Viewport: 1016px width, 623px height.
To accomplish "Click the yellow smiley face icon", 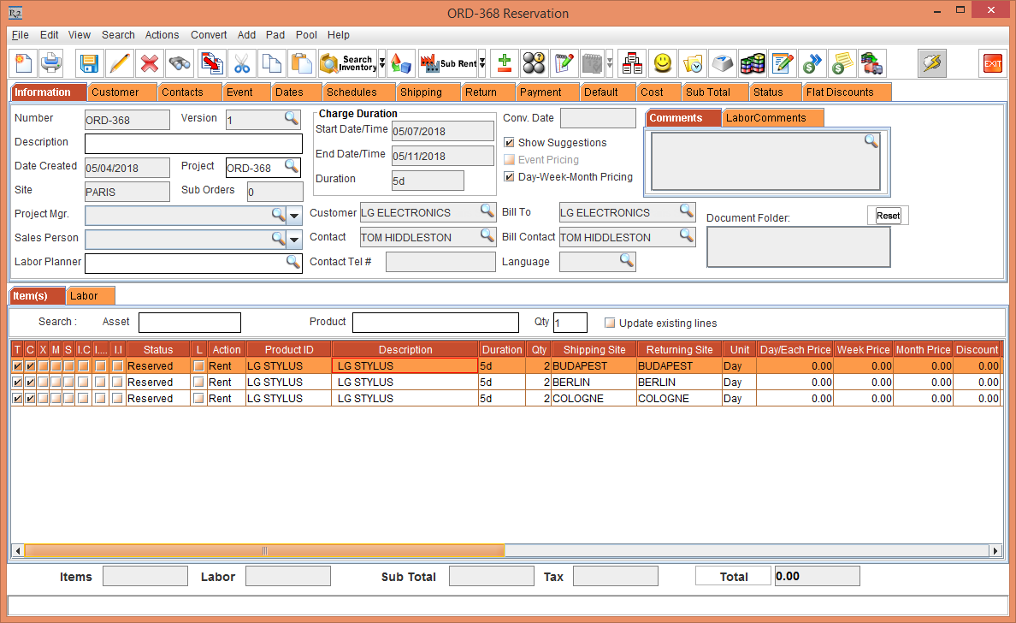I will tap(662, 63).
